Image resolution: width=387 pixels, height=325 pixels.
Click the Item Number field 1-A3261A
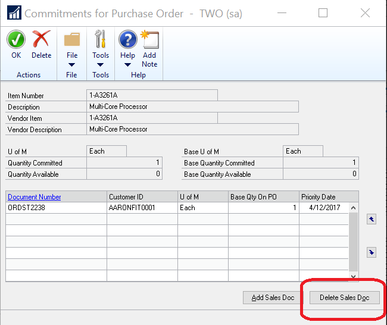[x=152, y=95]
